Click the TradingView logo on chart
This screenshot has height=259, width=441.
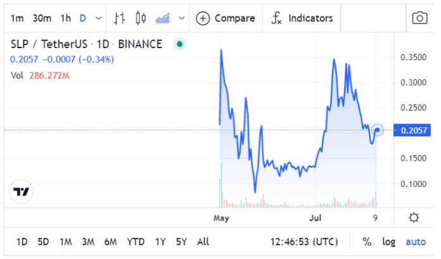pyautogui.click(x=22, y=191)
